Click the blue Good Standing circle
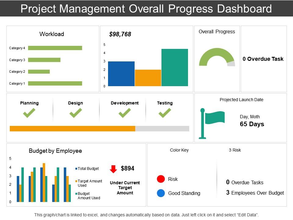The width and height of the screenshot is (293, 220). [x=161, y=193]
